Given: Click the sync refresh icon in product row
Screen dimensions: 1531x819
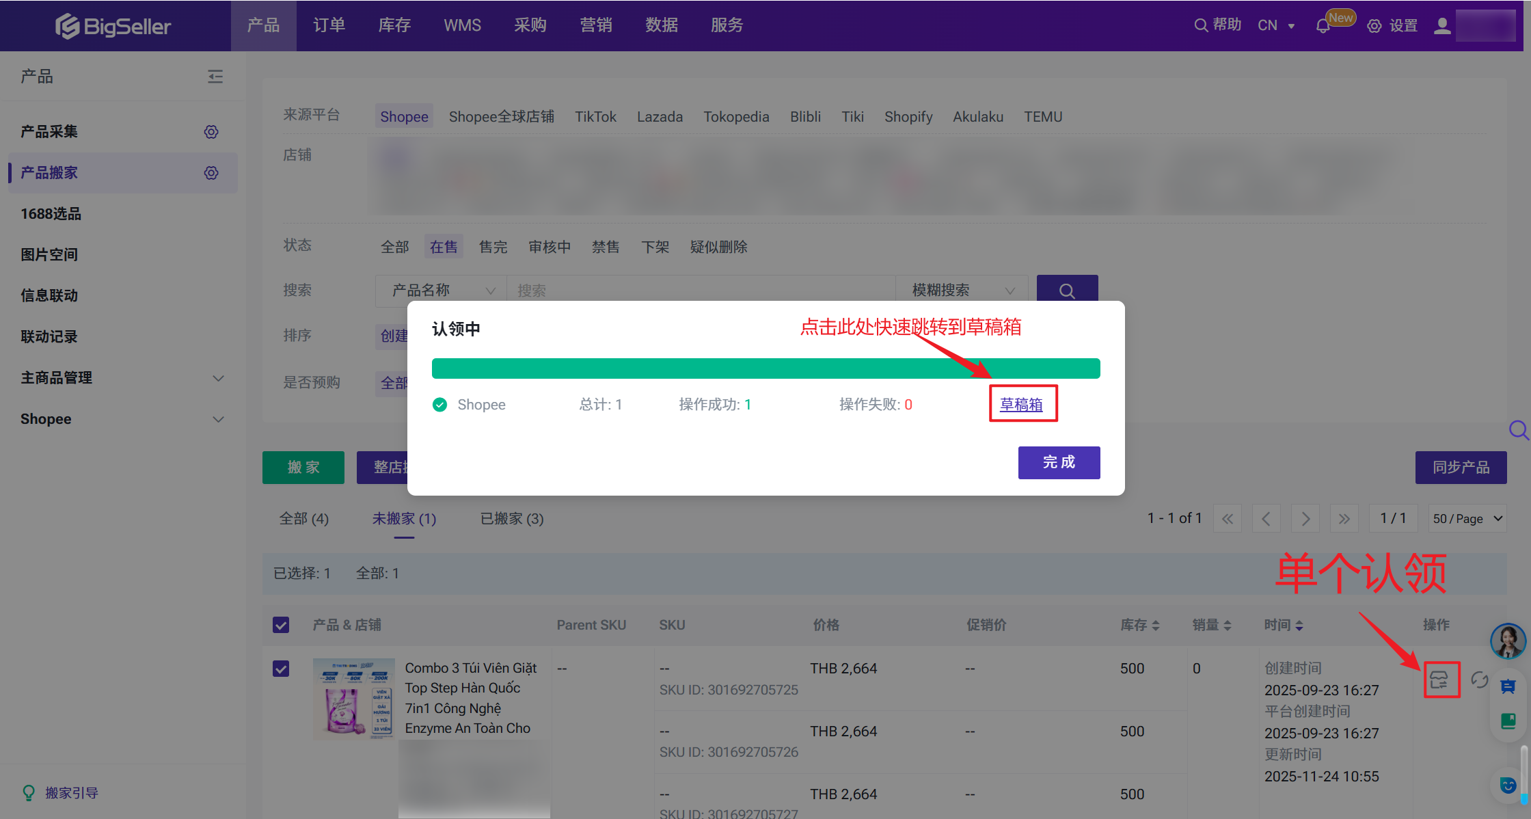Looking at the screenshot, I should tap(1479, 680).
